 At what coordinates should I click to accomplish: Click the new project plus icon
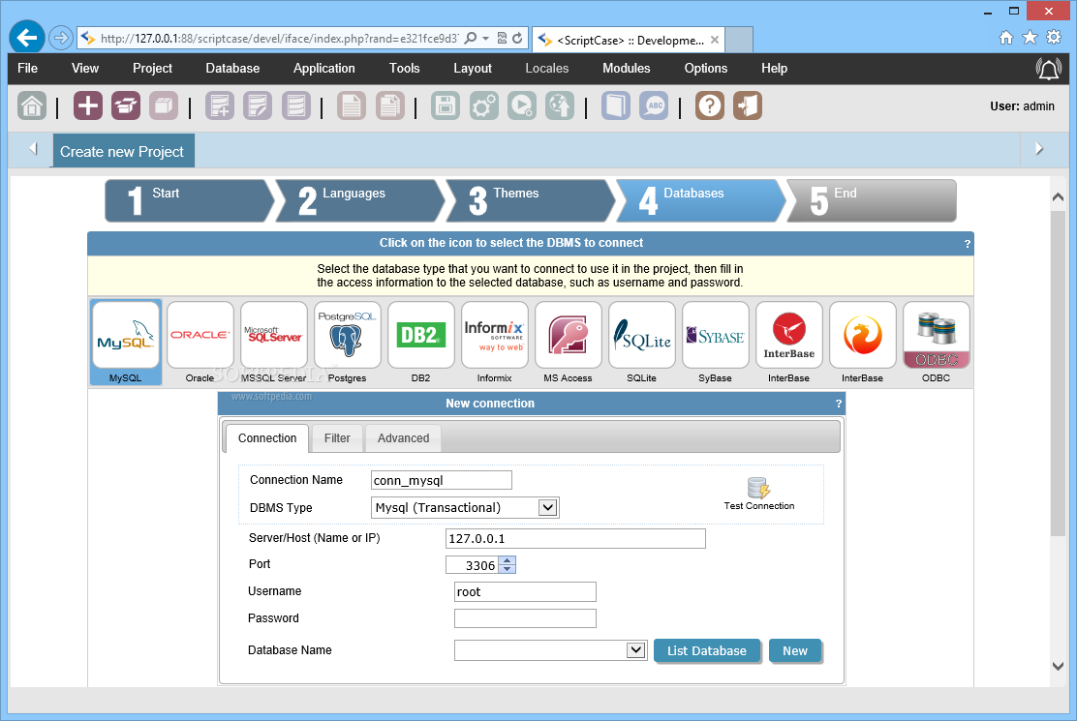(88, 106)
